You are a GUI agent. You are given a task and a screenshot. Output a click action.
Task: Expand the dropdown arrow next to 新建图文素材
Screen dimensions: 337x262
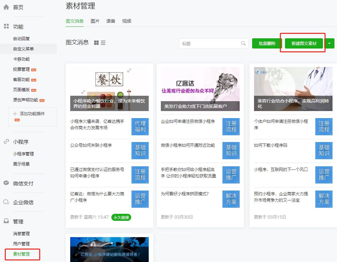(329, 43)
